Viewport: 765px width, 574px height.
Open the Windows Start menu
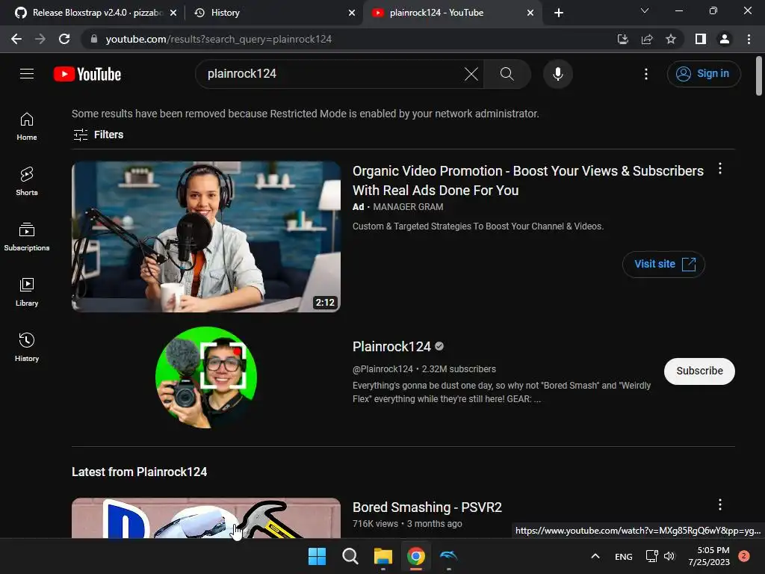coord(317,556)
